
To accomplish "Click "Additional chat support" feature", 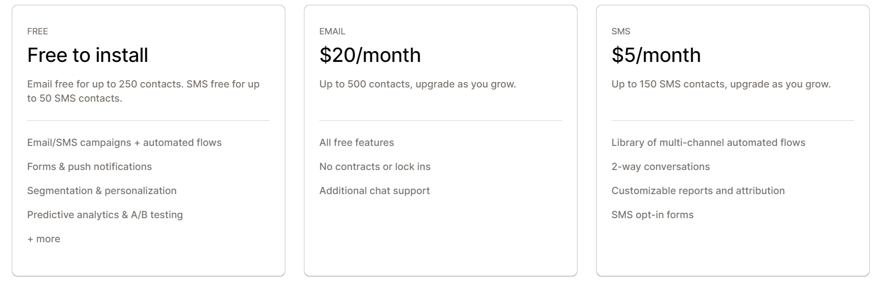I will tap(374, 191).
